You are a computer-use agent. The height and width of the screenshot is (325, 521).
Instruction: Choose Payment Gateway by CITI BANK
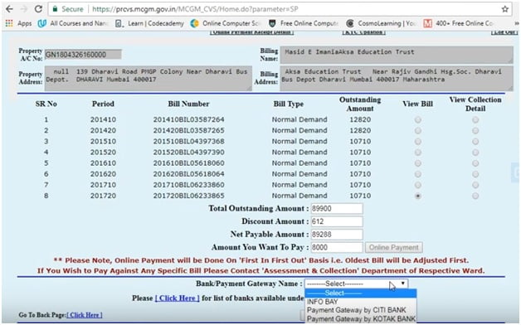[x=361, y=310]
